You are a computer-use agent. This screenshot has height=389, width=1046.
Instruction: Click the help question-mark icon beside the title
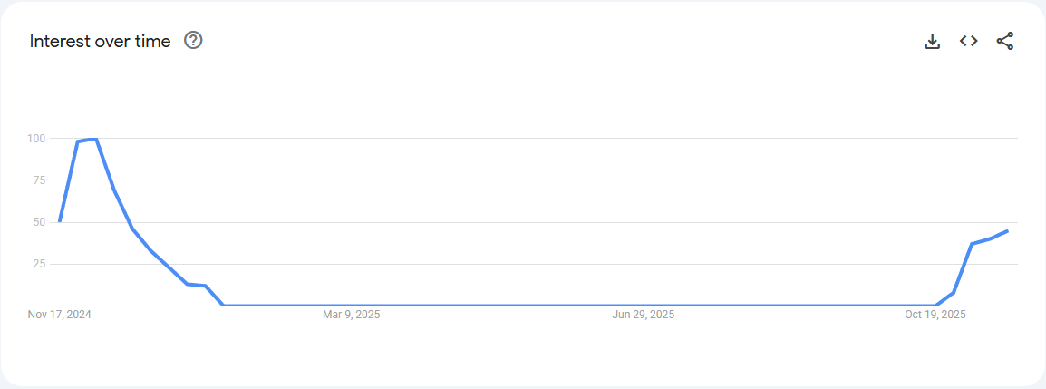coord(193,41)
